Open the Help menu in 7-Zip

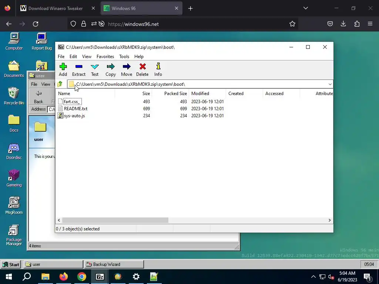click(x=139, y=57)
